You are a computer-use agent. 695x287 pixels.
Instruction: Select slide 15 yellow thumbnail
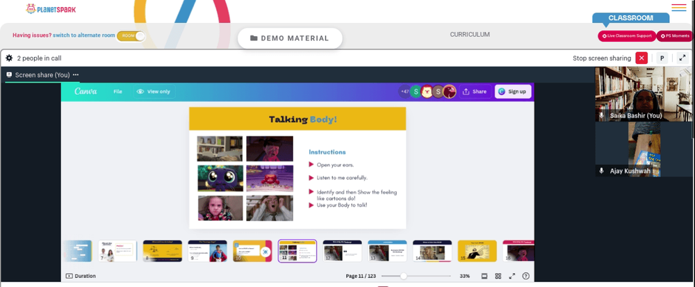[477, 251]
